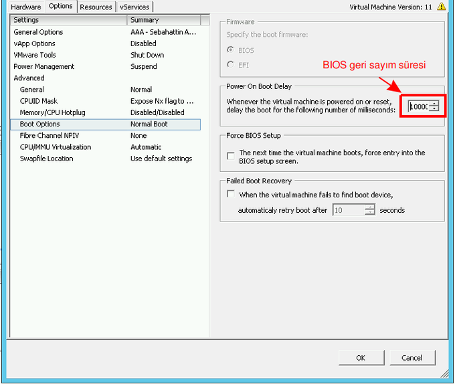Select the Advanced category row
The width and height of the screenshot is (455, 384).
[x=105, y=78]
